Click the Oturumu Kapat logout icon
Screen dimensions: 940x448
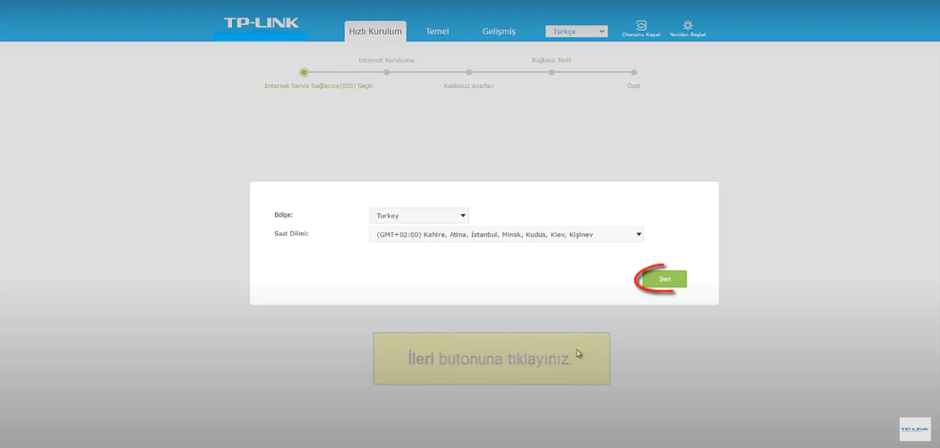pyautogui.click(x=641, y=25)
